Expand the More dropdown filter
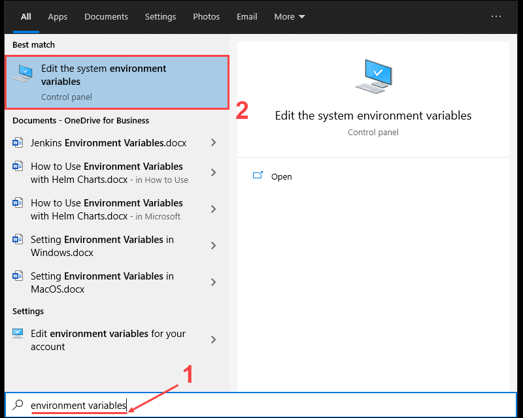The height and width of the screenshot is (418, 523). 289,17
